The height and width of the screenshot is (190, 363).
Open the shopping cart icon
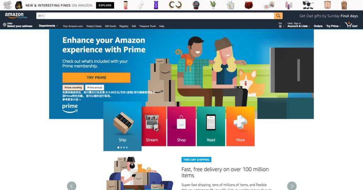[x=351, y=25]
